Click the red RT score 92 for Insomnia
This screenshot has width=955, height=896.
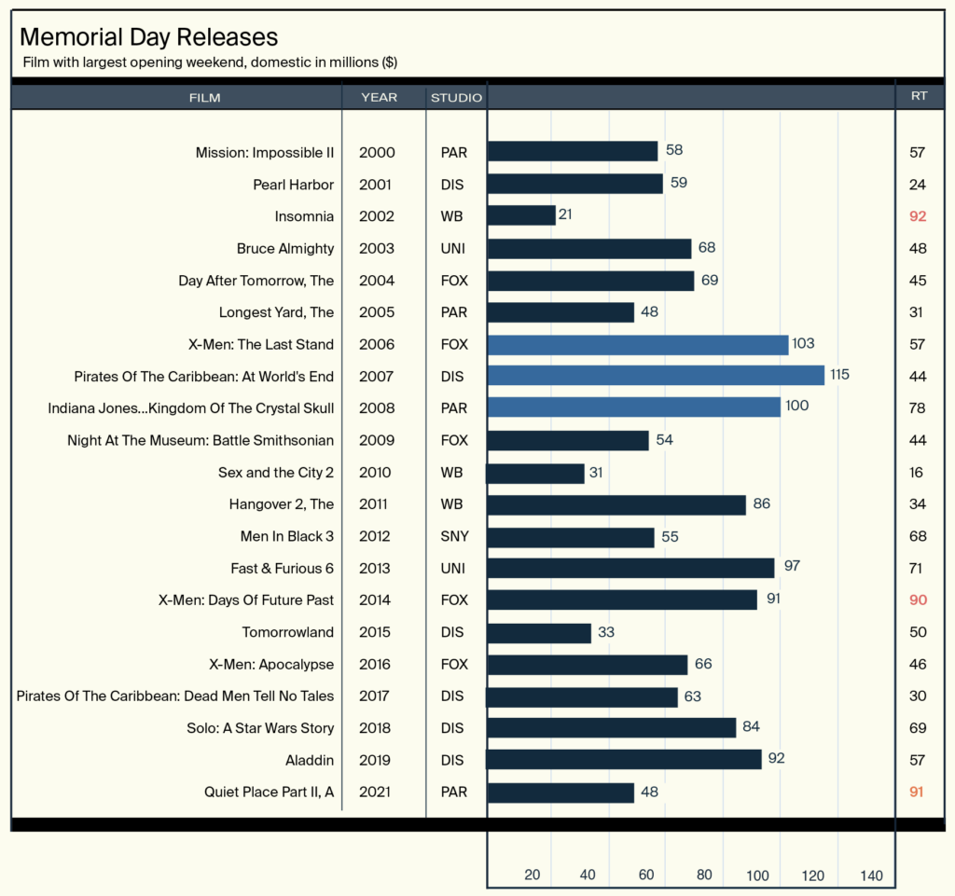[918, 216]
